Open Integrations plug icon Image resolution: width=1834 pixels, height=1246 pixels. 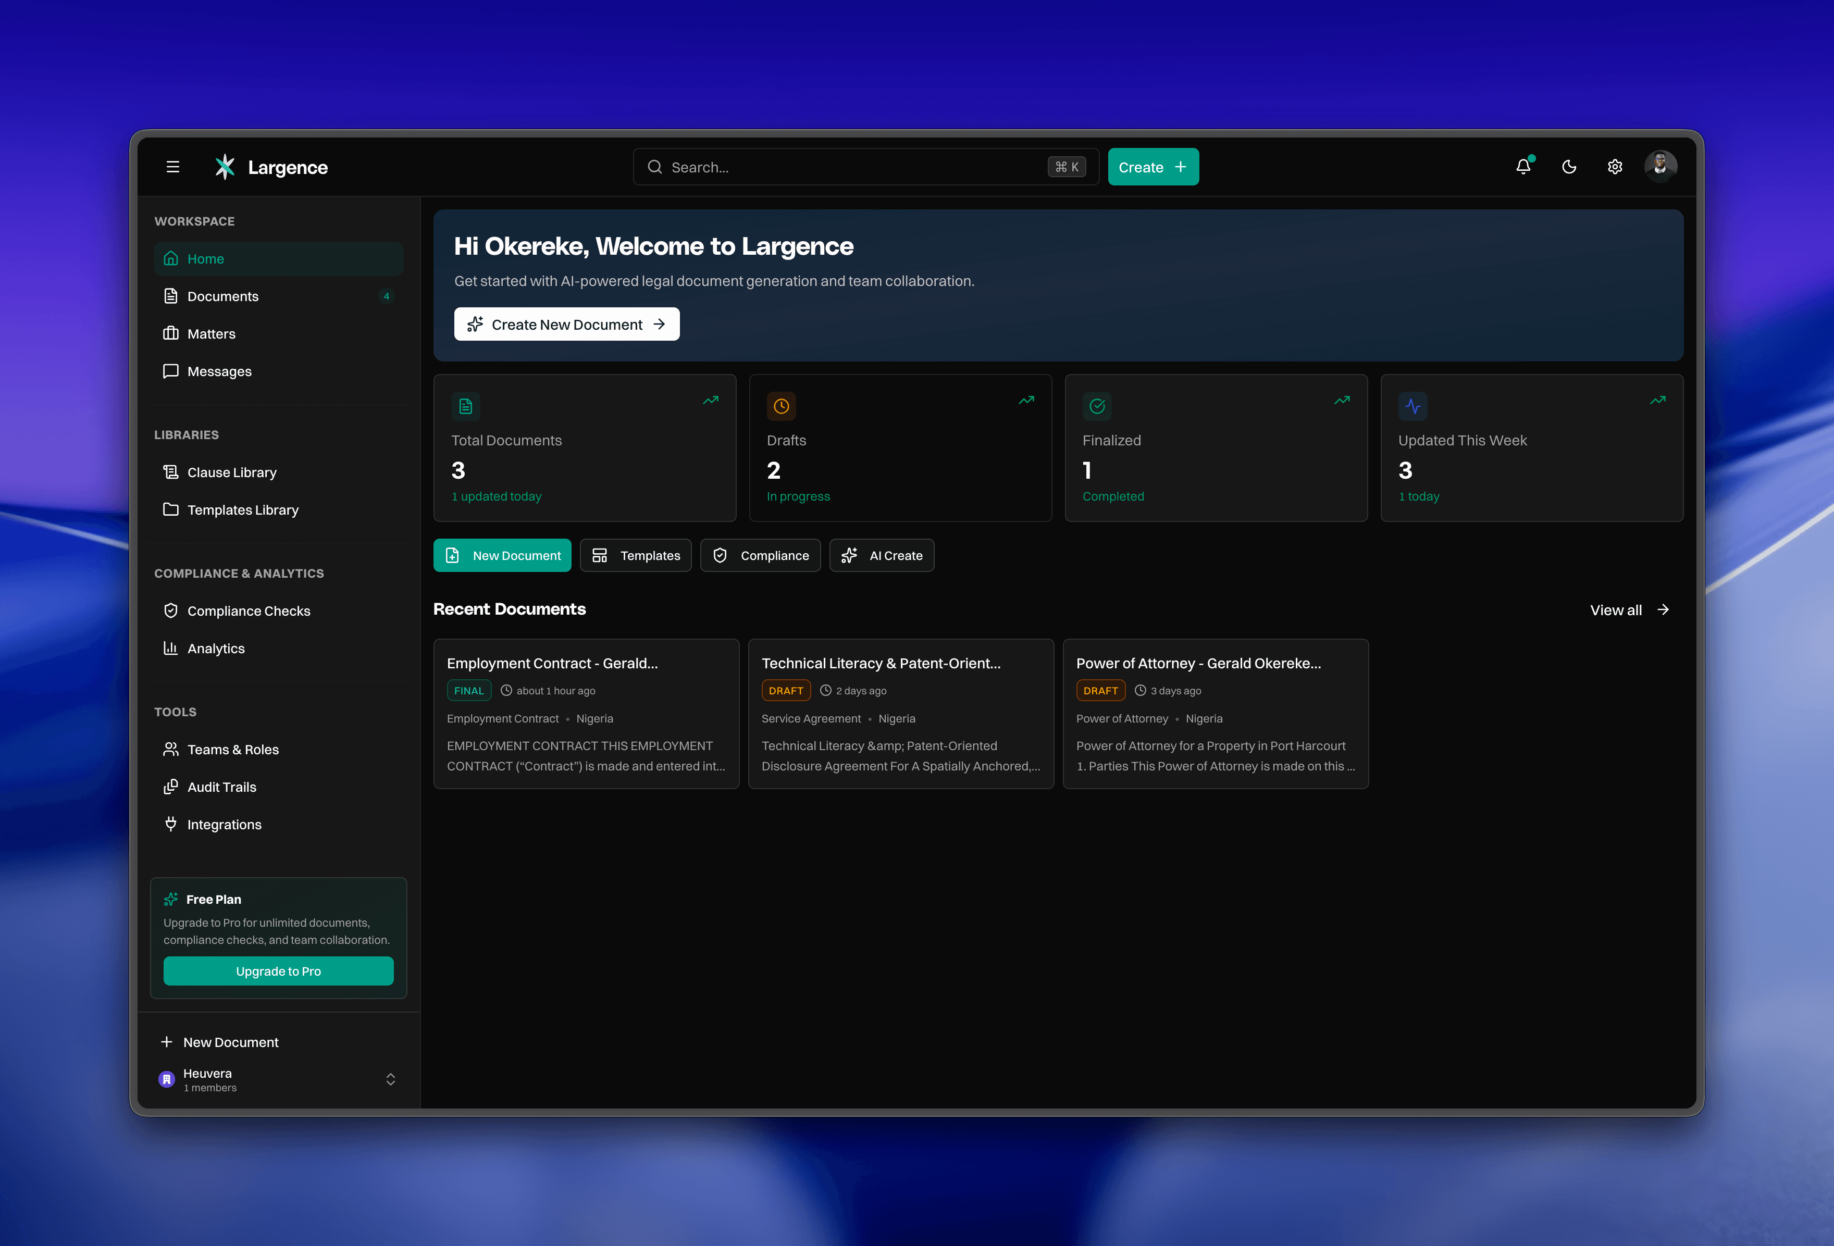point(170,824)
